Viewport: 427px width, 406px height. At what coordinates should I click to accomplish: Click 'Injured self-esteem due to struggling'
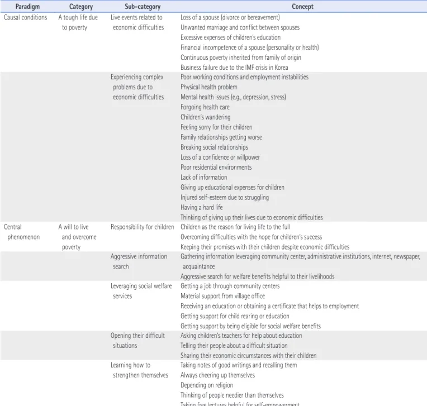[x=225, y=198]
